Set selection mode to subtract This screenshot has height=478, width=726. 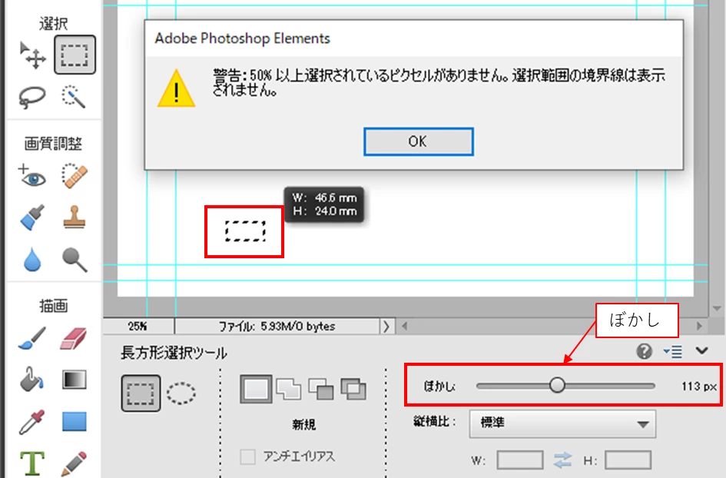321,389
